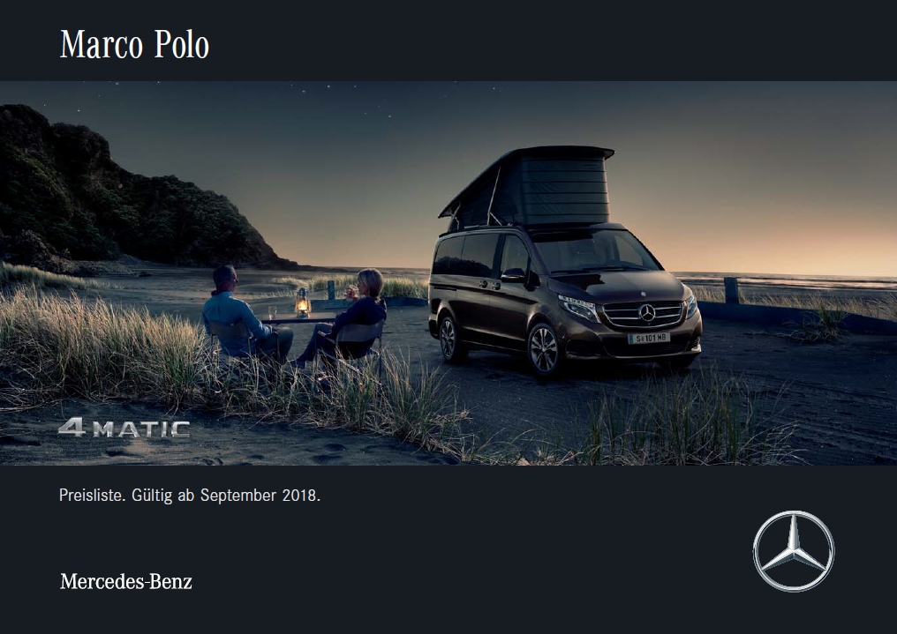Viewport: 897px width, 634px height.
Task: Click the van's front license plate
Action: pyautogui.click(x=649, y=338)
